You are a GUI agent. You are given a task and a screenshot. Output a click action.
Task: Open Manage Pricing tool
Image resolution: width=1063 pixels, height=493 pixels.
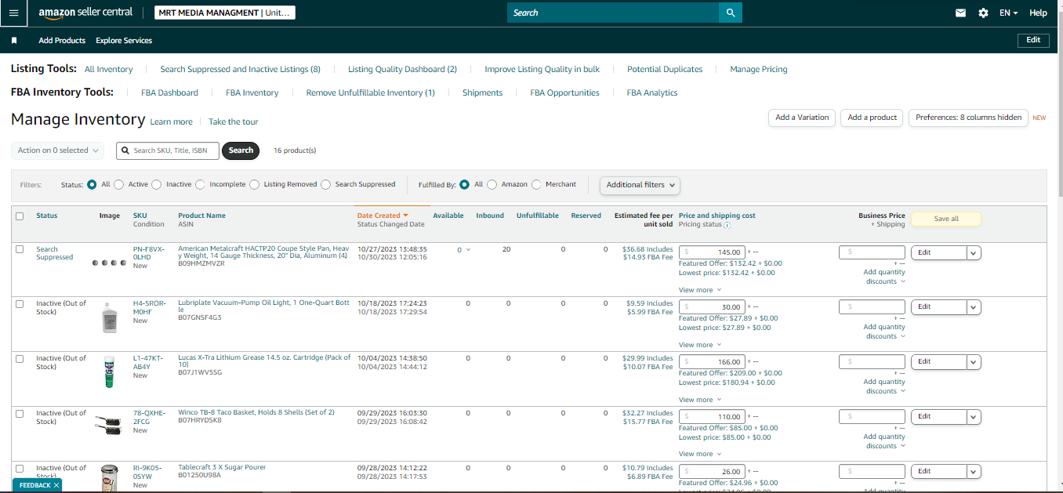(759, 69)
